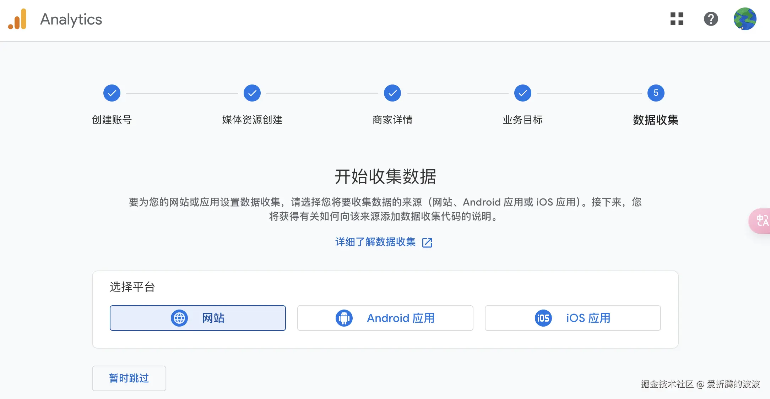Click the 暂时跳过 skip button
This screenshot has width=770, height=399.
tap(129, 378)
